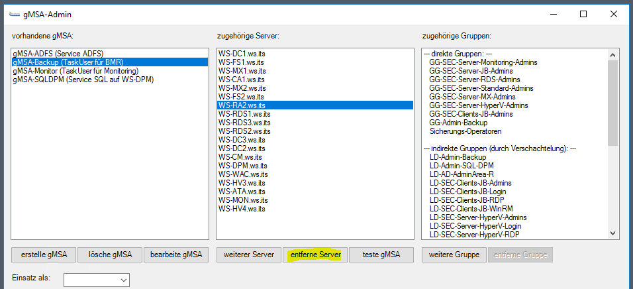Select gMSA-SQLDPM (Service SQL auf WS-DPM)

(109, 80)
